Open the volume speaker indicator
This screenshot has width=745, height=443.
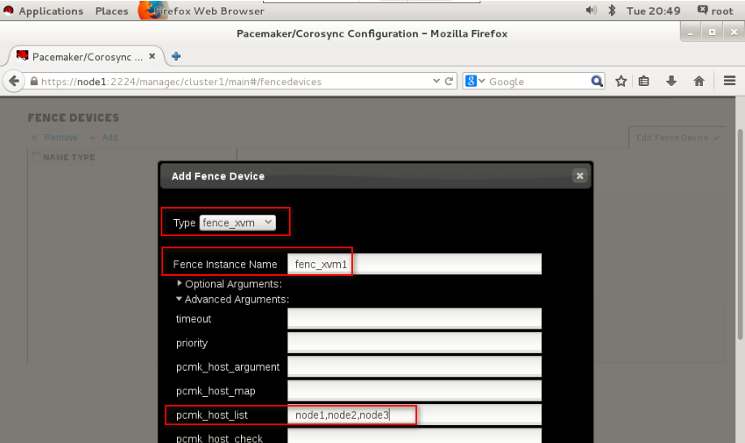point(591,10)
